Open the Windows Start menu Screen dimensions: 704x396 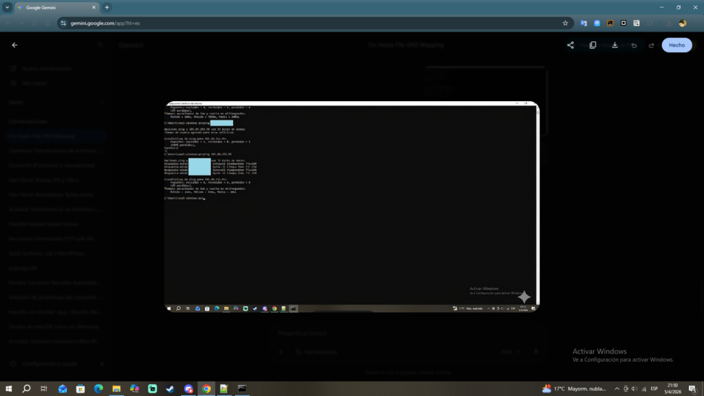coord(9,388)
